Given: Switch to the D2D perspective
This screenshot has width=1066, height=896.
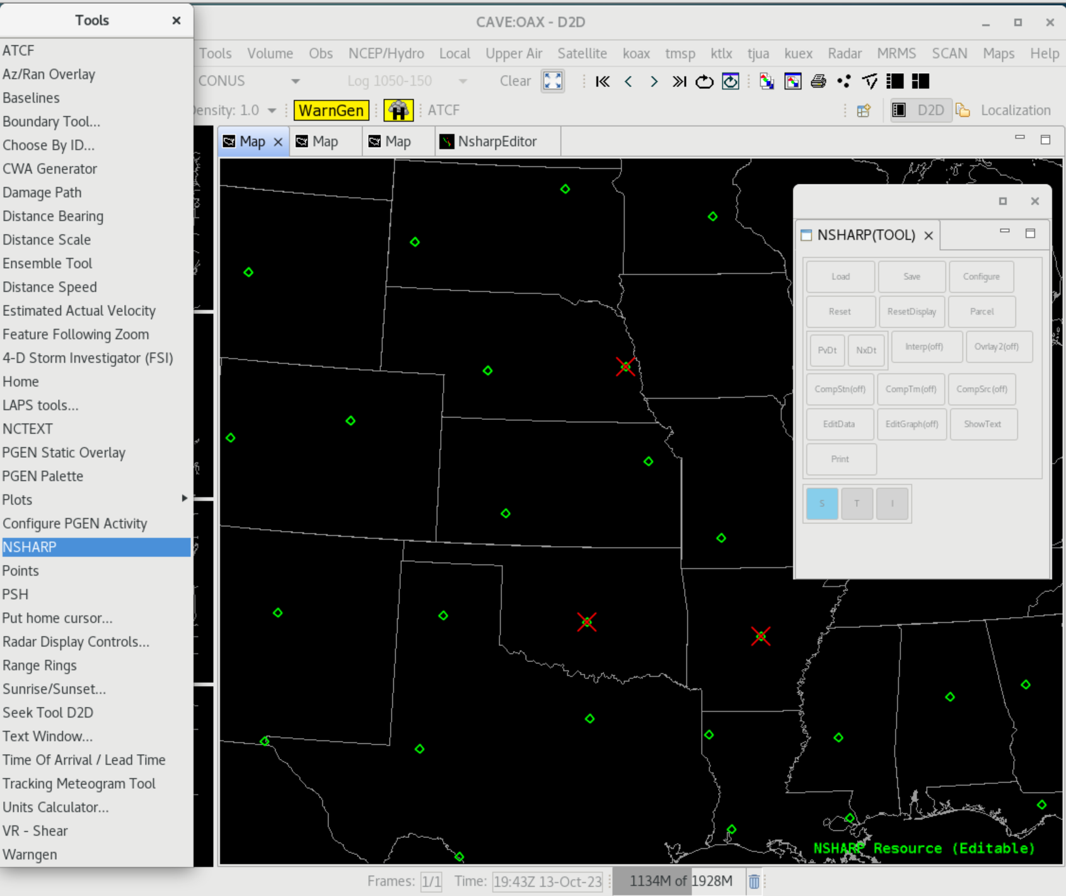Looking at the screenshot, I should 921,110.
